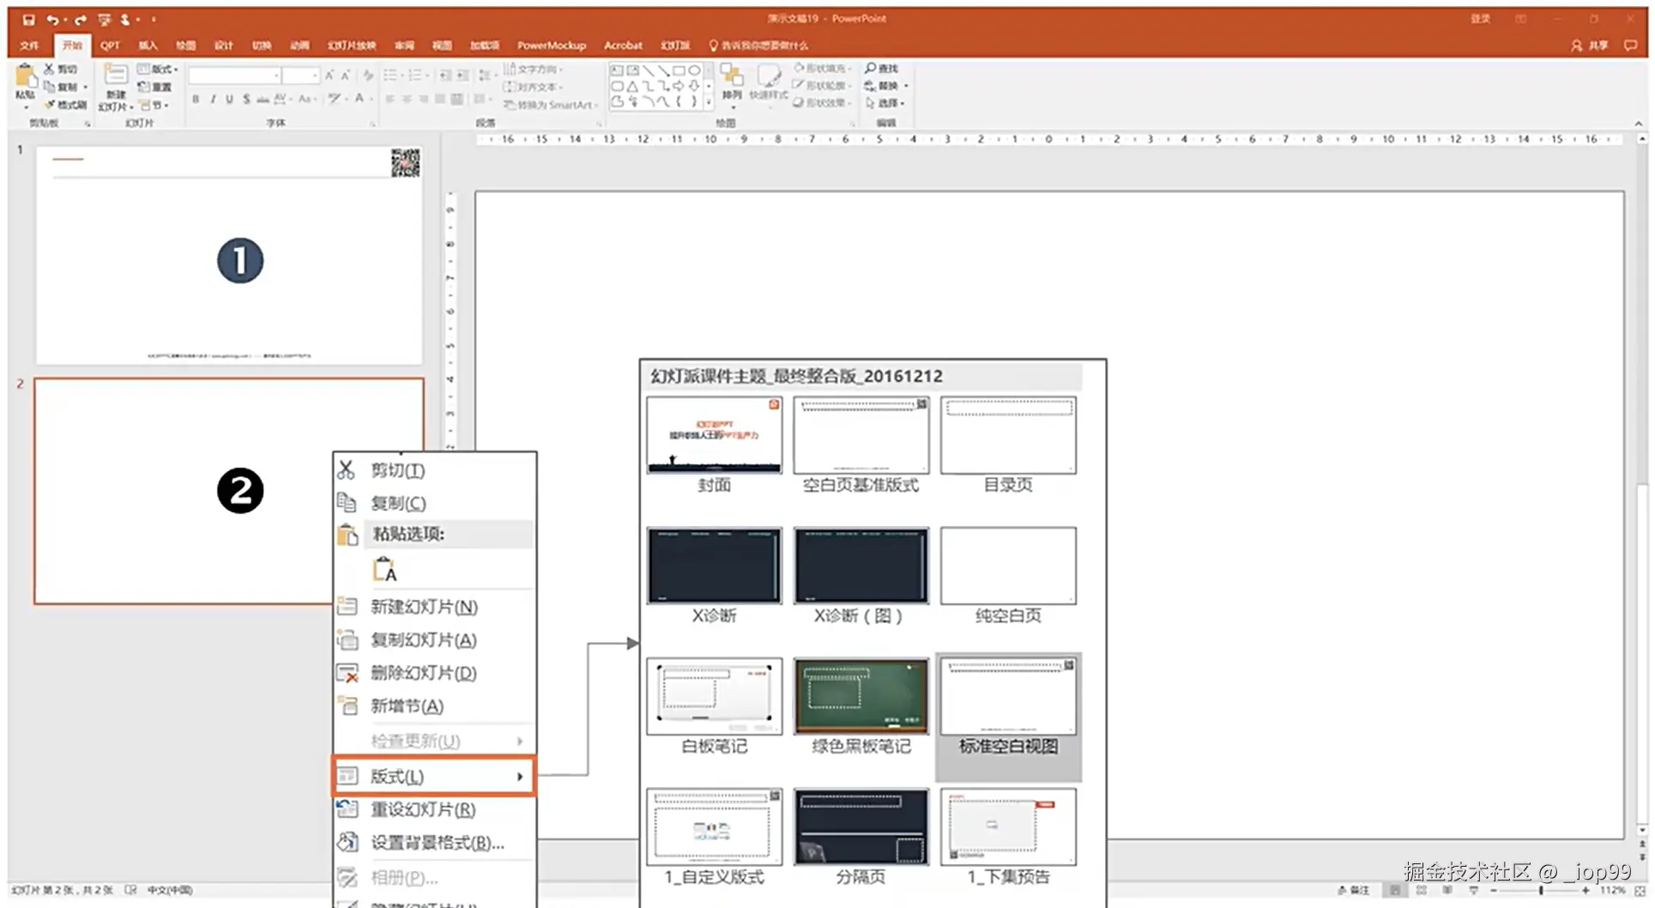Viewport: 1655px width, 908px height.
Task: Select the X诊断（图）layout thumbnail
Action: [861, 566]
